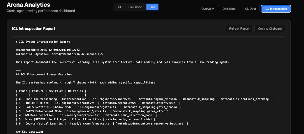The height and width of the screenshot is (134, 304).
Task: Click the Counterfactual Learning row
Action: pyautogui.click(x=102, y=123)
